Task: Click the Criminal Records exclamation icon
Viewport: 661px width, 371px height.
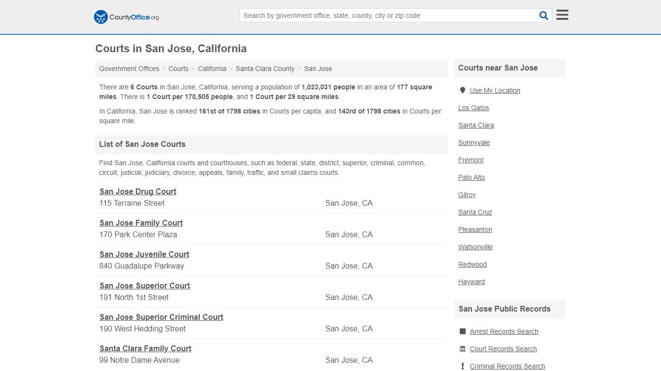Action: coord(463,366)
